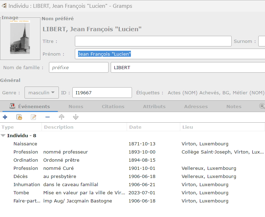Click the church image thumbnail
This screenshot has width=265, height=217.
tap(20, 39)
